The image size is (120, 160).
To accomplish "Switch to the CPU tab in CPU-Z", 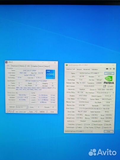I will tap(8, 66).
